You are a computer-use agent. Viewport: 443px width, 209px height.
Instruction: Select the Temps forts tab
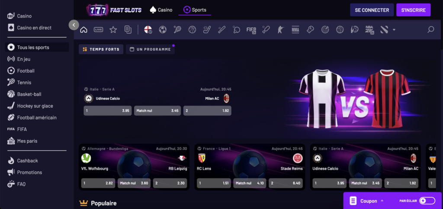(x=101, y=49)
